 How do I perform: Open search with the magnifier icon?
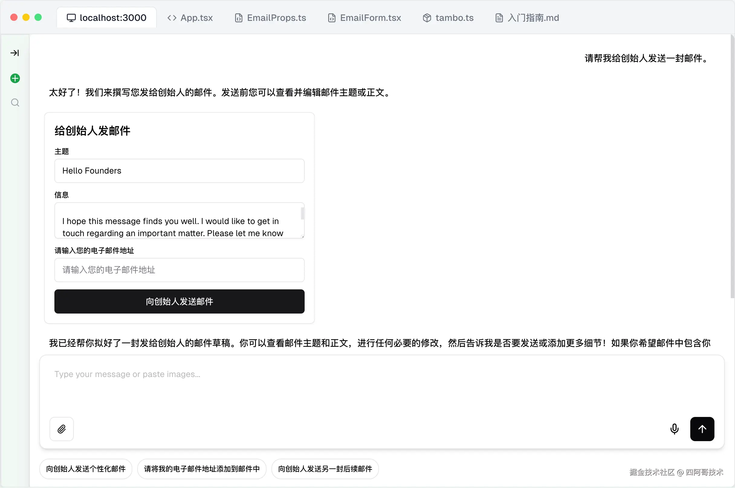(x=15, y=102)
